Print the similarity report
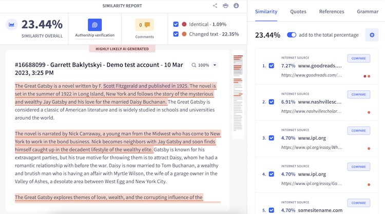Screen dimensions: 385x214 click(225, 6)
